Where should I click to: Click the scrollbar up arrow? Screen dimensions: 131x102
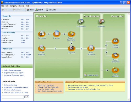(x=129, y=14)
